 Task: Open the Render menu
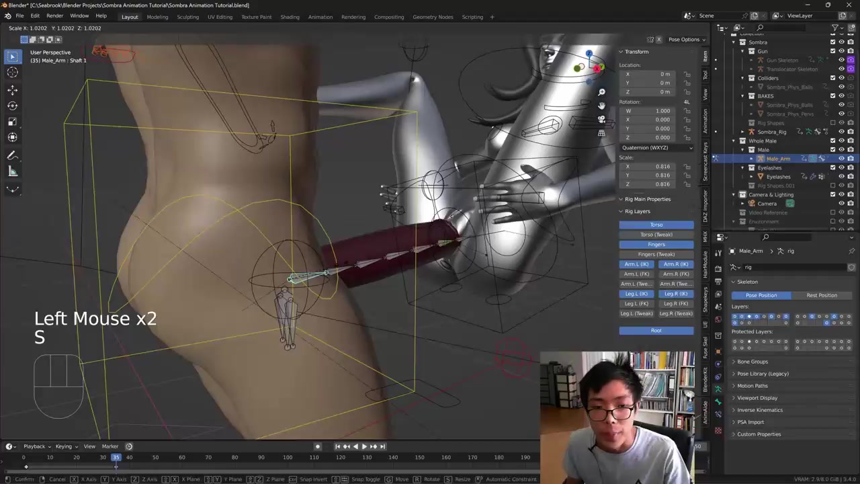coord(54,16)
